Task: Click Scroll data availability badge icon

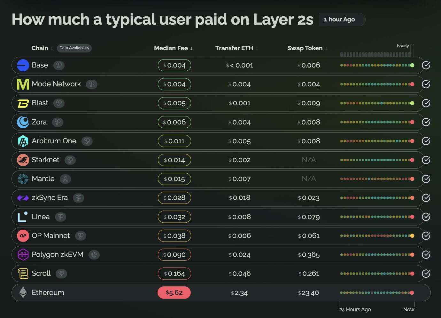Action: click(x=61, y=274)
